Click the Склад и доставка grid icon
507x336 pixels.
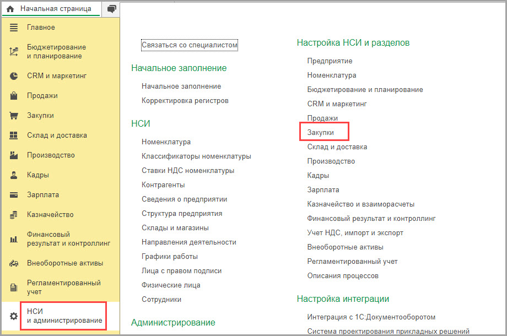point(14,136)
